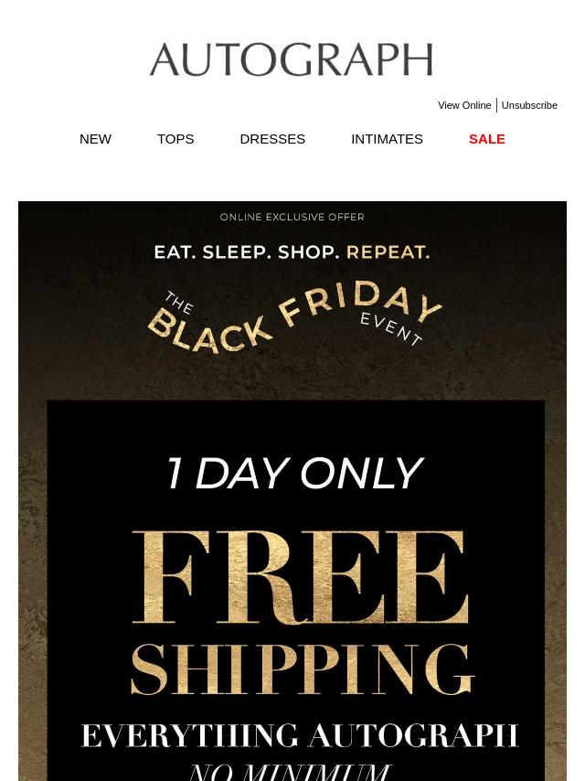Click the EVERYTHING AUTOGRAPH line
585x781 pixels.
300,735
